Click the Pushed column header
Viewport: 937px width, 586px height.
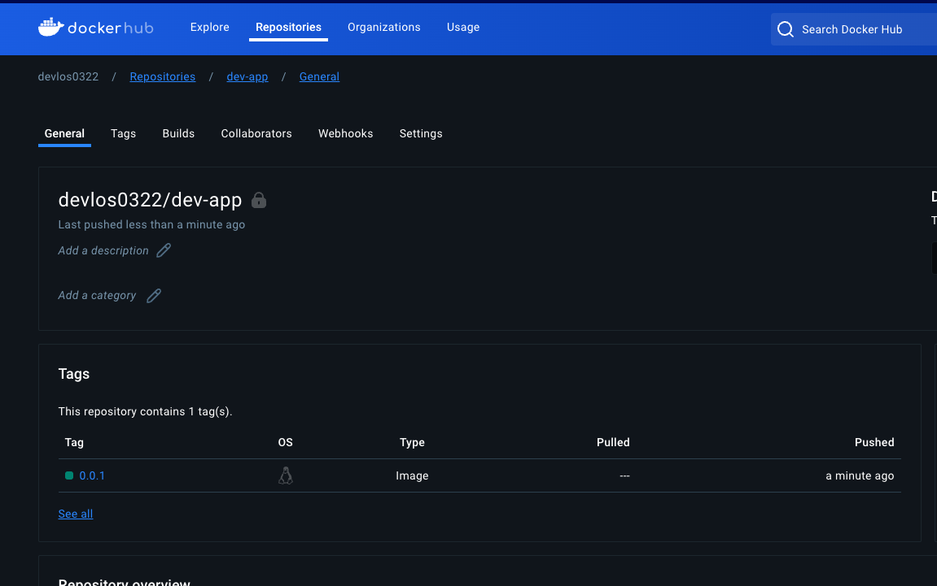[874, 442]
